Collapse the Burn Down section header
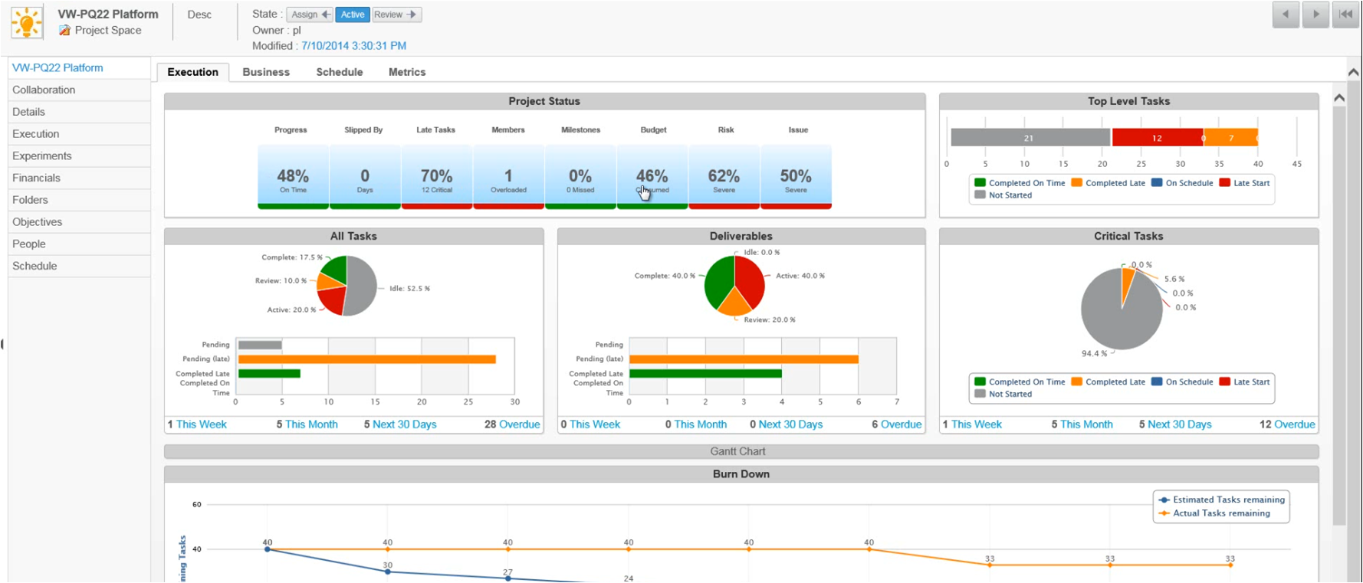The width and height of the screenshot is (1363, 583). 741,474
